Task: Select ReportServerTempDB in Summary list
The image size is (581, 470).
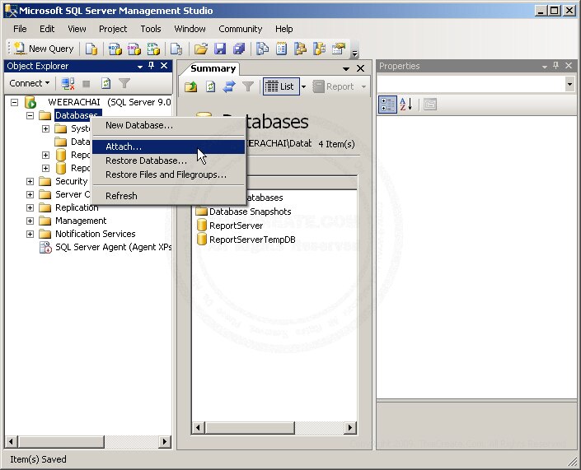Action: point(252,240)
